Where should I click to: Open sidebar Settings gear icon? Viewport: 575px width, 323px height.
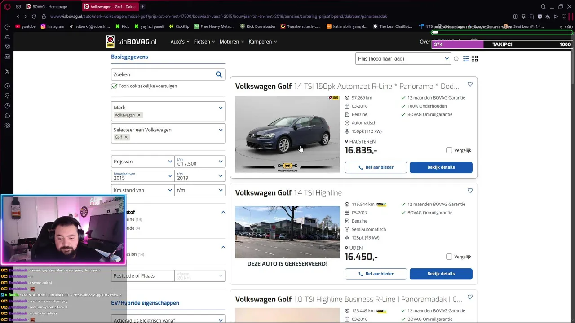pos(7,126)
